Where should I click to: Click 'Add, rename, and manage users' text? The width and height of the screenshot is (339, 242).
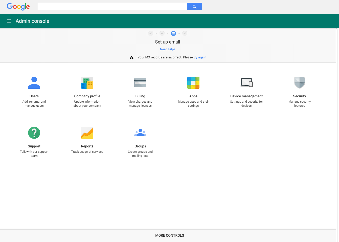pos(34,104)
